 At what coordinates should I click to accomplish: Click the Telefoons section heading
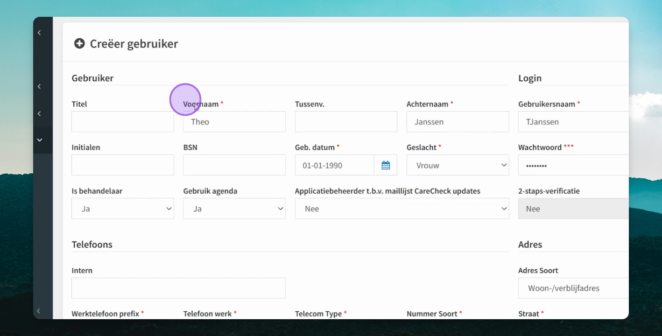92,245
